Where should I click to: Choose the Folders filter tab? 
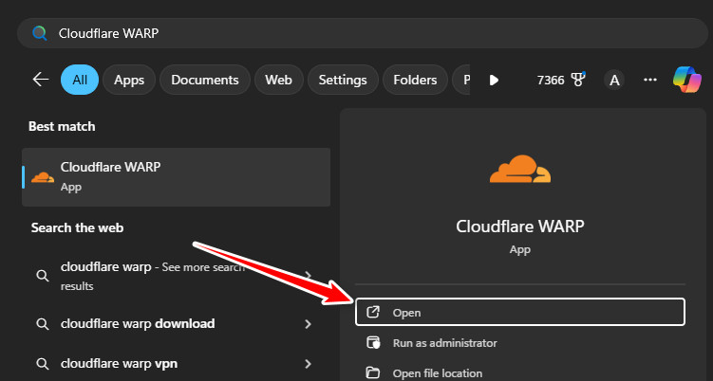414,81
